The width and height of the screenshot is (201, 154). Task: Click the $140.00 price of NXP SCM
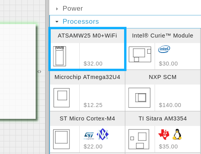click(x=170, y=105)
